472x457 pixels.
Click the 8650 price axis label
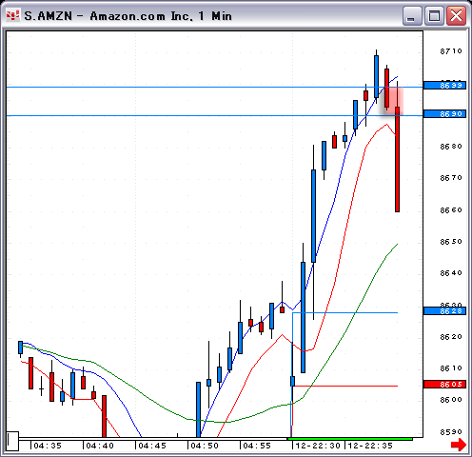[451, 242]
